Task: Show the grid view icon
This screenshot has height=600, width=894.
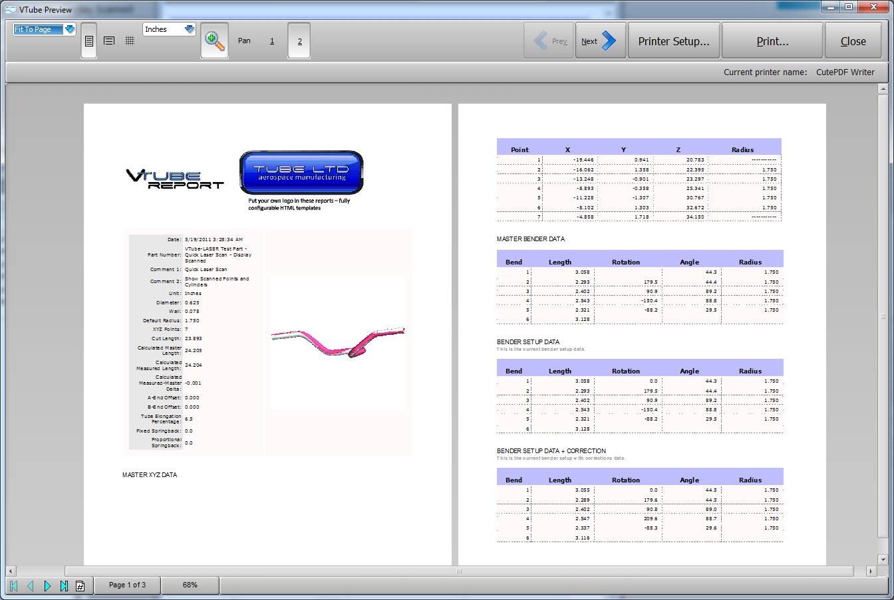Action: click(x=130, y=41)
